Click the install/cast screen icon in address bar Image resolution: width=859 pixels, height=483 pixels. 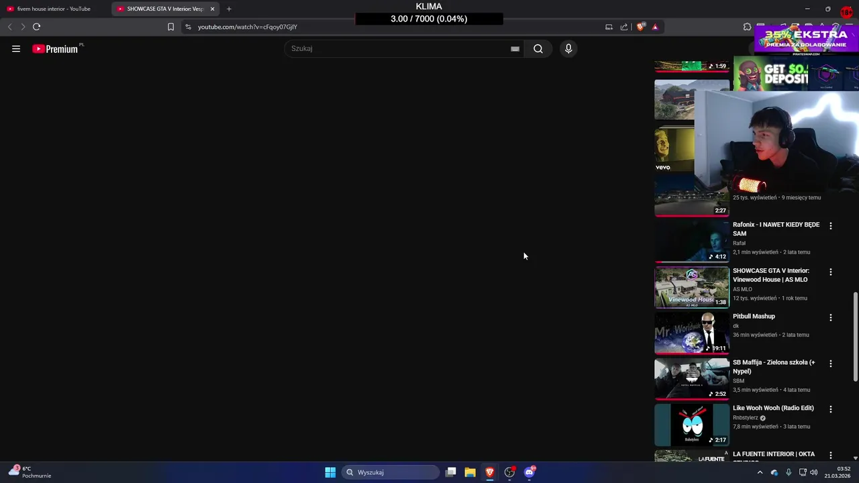pyautogui.click(x=609, y=27)
